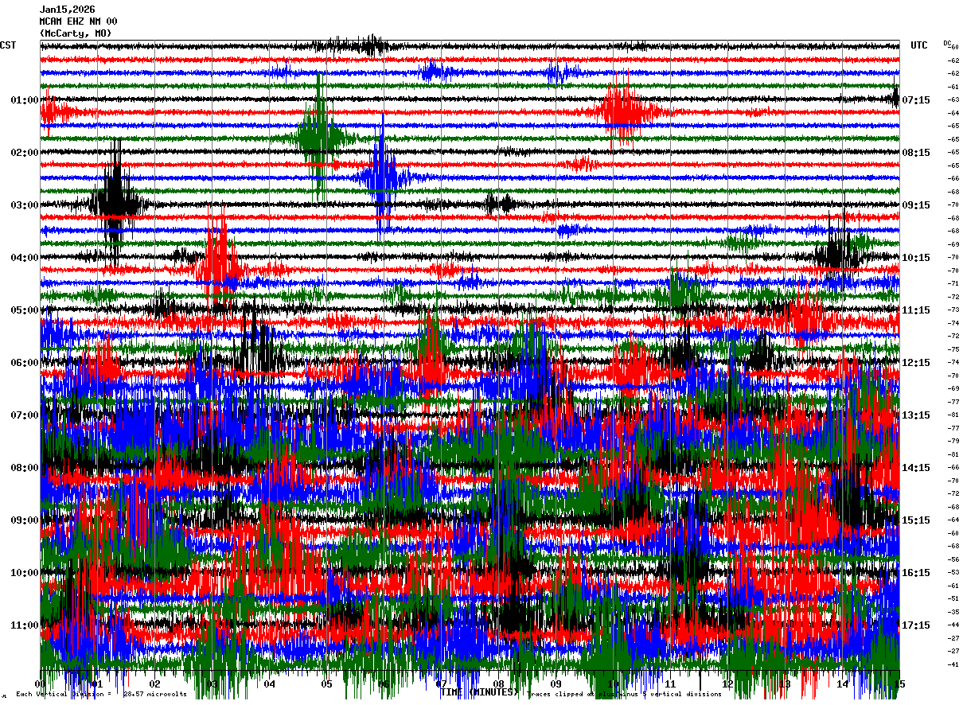
Task: Click the UTC time zone label
Action: (x=919, y=45)
